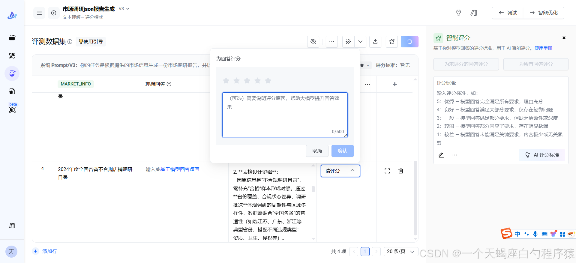Add a new column with plus icon
Image resolution: width=576 pixels, height=263 pixels.
(394, 84)
